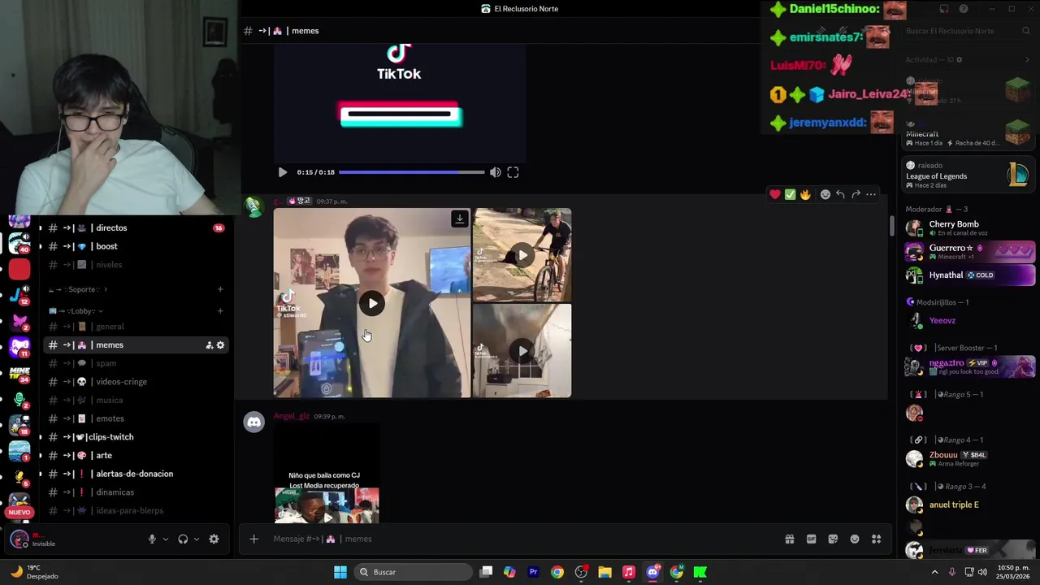Play the lower right attachment video

(x=522, y=351)
